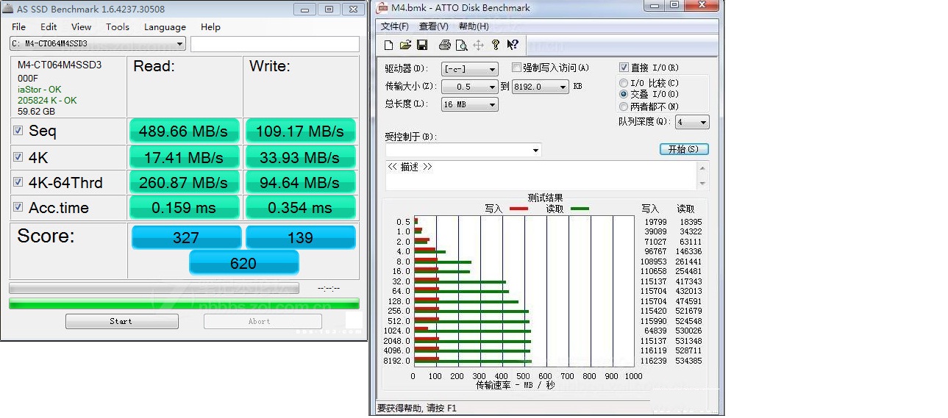This screenshot has height=418, width=948.
Task: Click the New file icon in ATTO toolbar
Action: pyautogui.click(x=388, y=46)
